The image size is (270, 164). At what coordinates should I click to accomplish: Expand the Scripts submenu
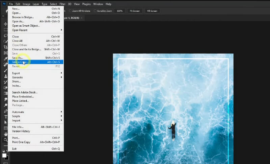click(36, 116)
